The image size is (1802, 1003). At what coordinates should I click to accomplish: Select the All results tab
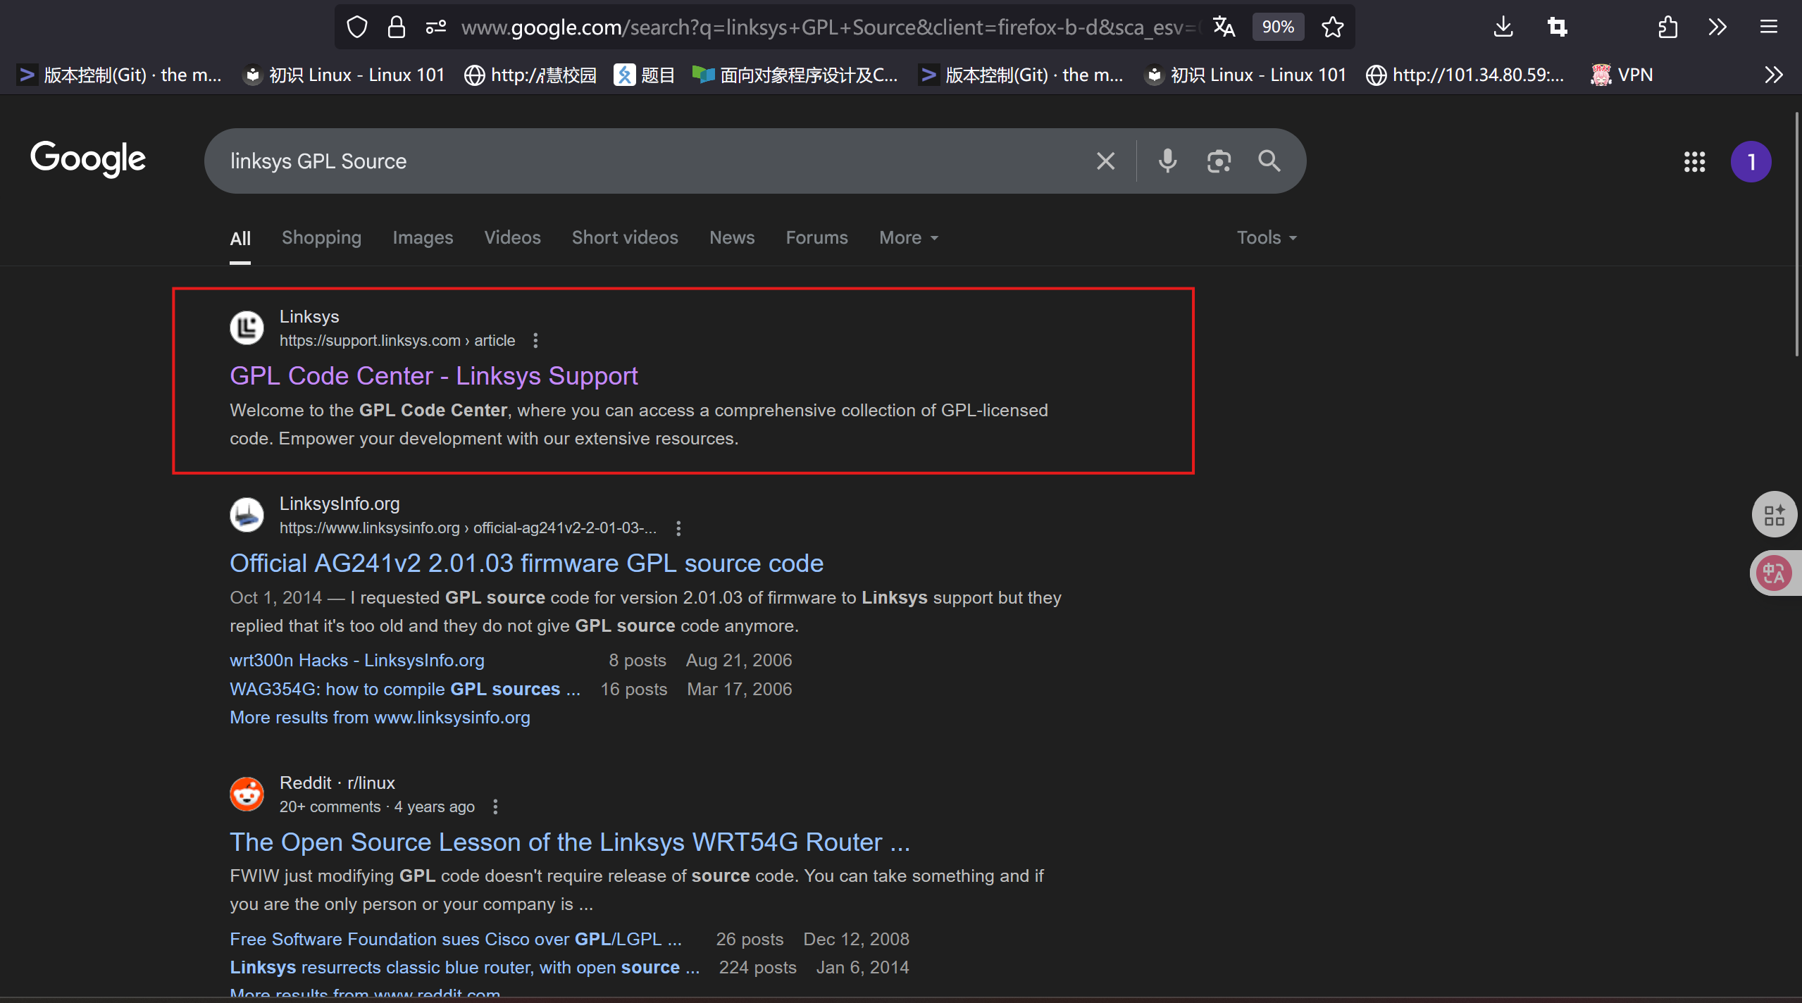coord(240,238)
